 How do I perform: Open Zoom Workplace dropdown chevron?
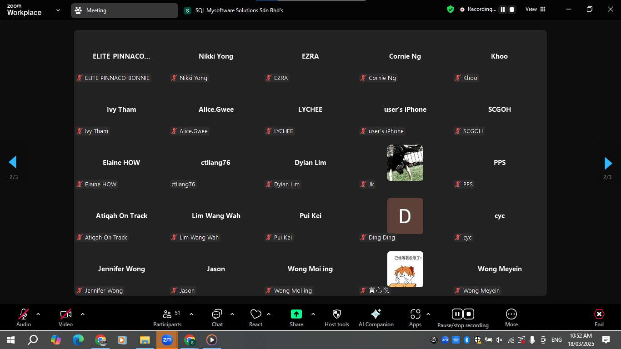(x=58, y=10)
